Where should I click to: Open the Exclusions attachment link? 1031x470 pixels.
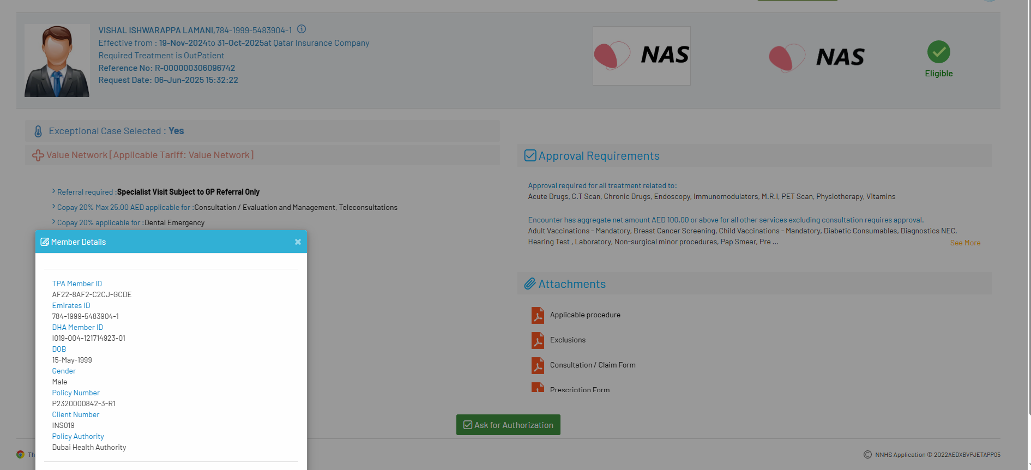click(568, 340)
